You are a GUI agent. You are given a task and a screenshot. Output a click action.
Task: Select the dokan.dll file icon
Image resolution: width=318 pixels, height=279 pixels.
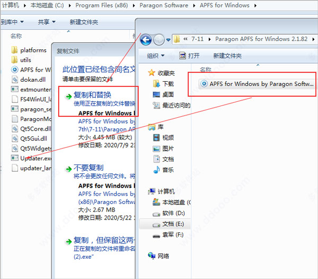[x=15, y=80]
